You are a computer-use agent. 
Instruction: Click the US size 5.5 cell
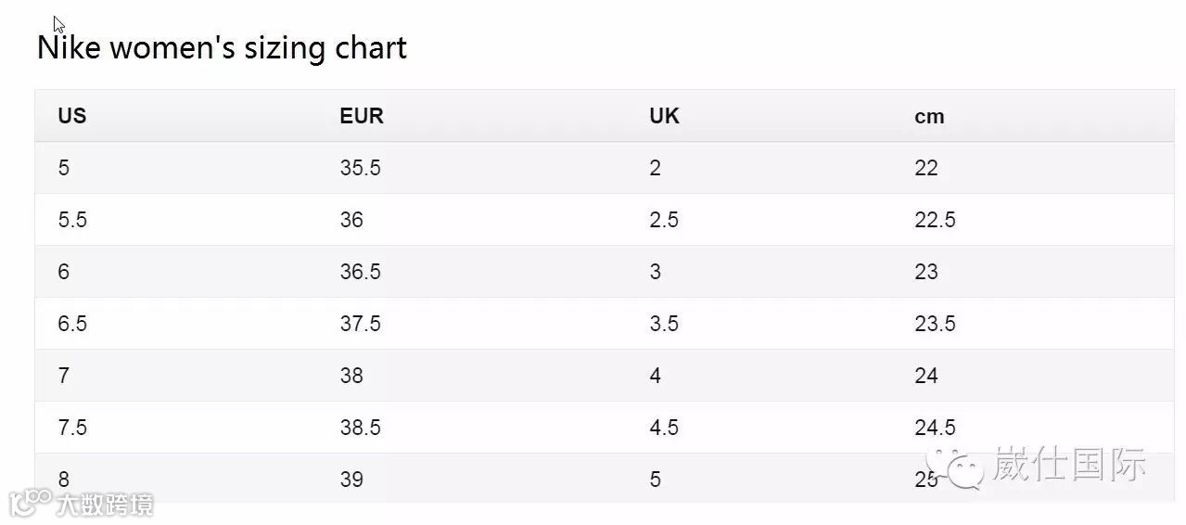pyautogui.click(x=72, y=220)
